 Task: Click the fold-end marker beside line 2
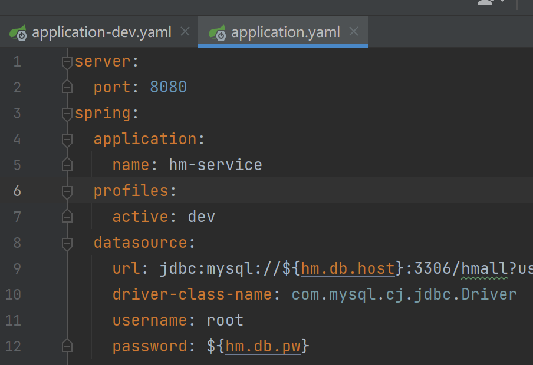tap(66, 87)
